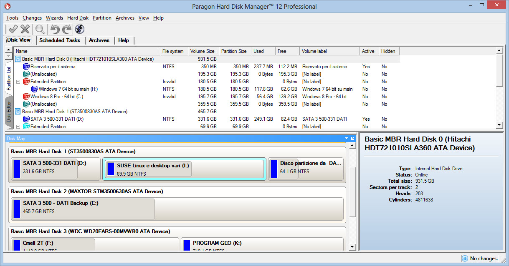Screen dimensions: 509x266
Task: Click the icon of the 195.3 GB Unallocated row
Action: pyautogui.click(x=26, y=74)
